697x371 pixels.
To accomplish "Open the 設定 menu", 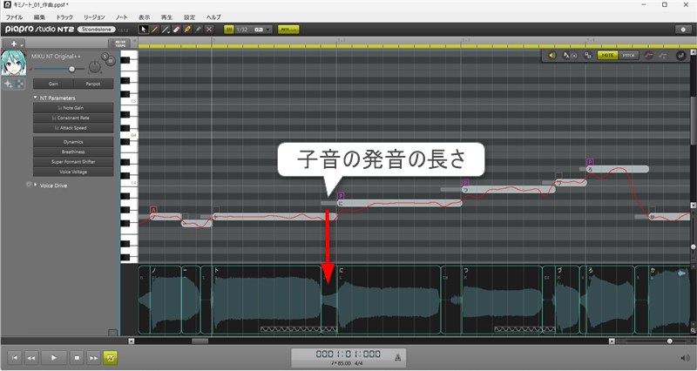I will pyautogui.click(x=189, y=17).
